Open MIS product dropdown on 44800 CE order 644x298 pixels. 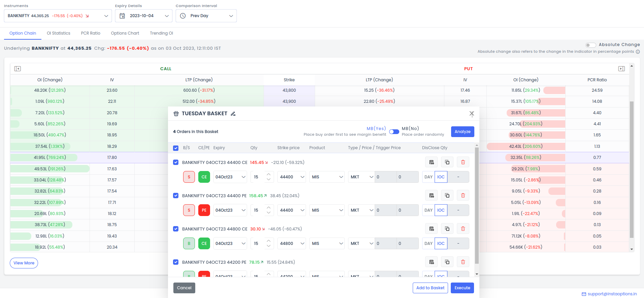(x=327, y=244)
